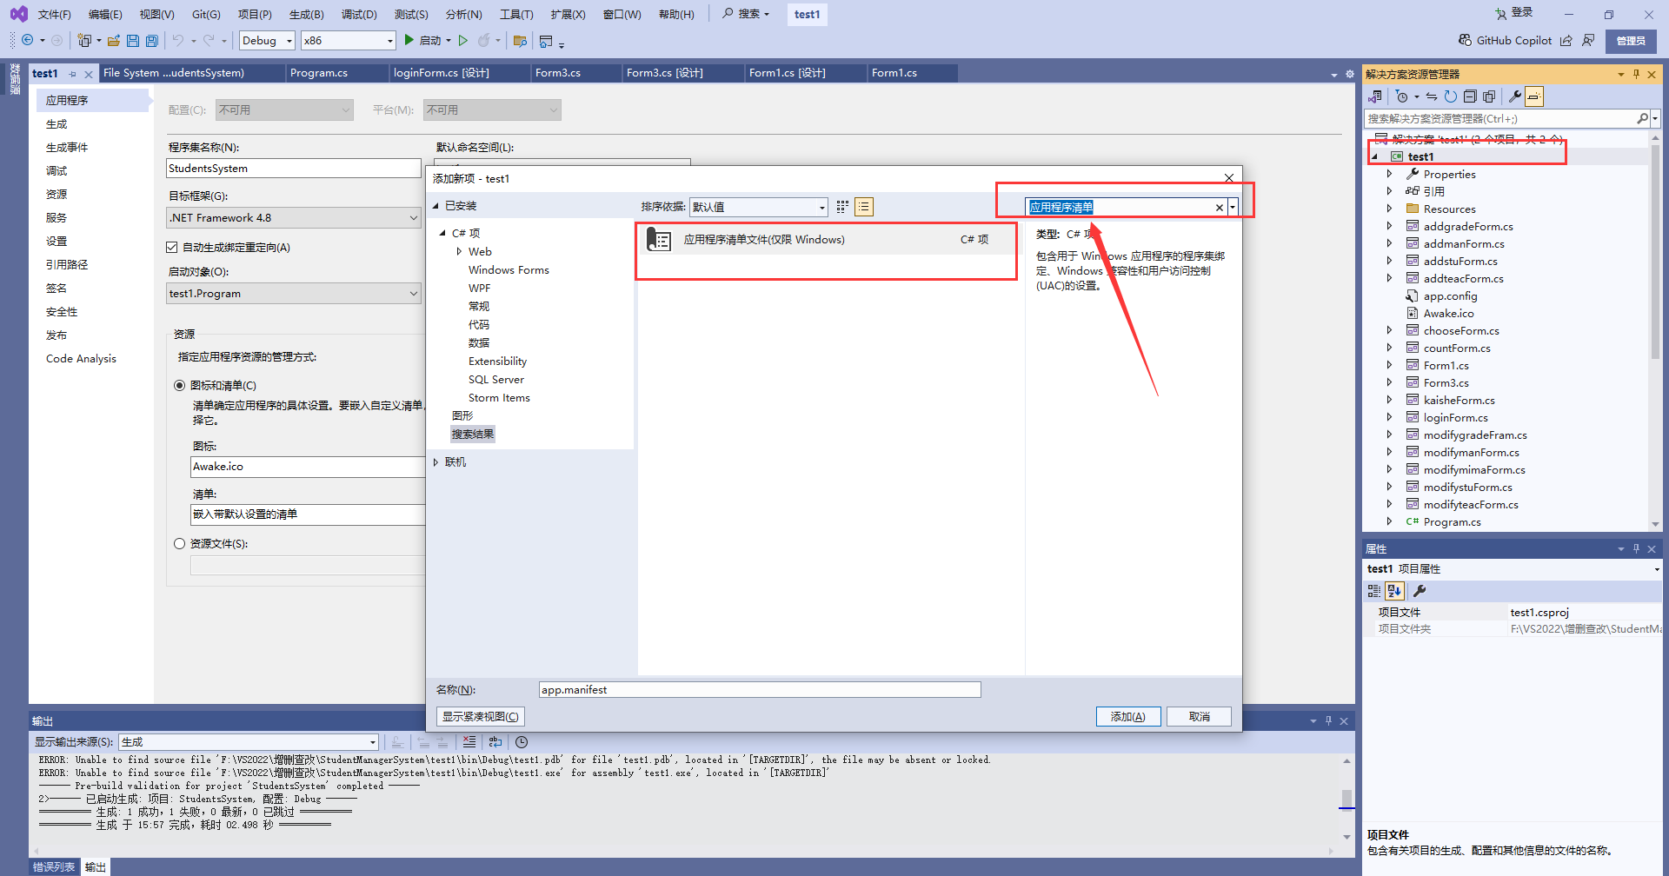
Task: Click the Save All toolbar icon
Action: click(151, 41)
